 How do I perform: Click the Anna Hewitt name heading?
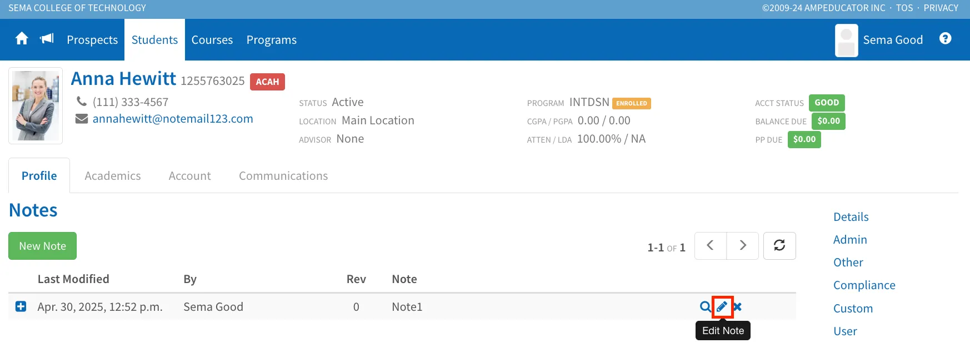pyautogui.click(x=123, y=79)
